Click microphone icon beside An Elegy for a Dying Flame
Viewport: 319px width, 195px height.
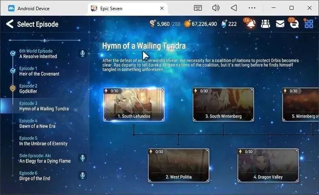82,158
